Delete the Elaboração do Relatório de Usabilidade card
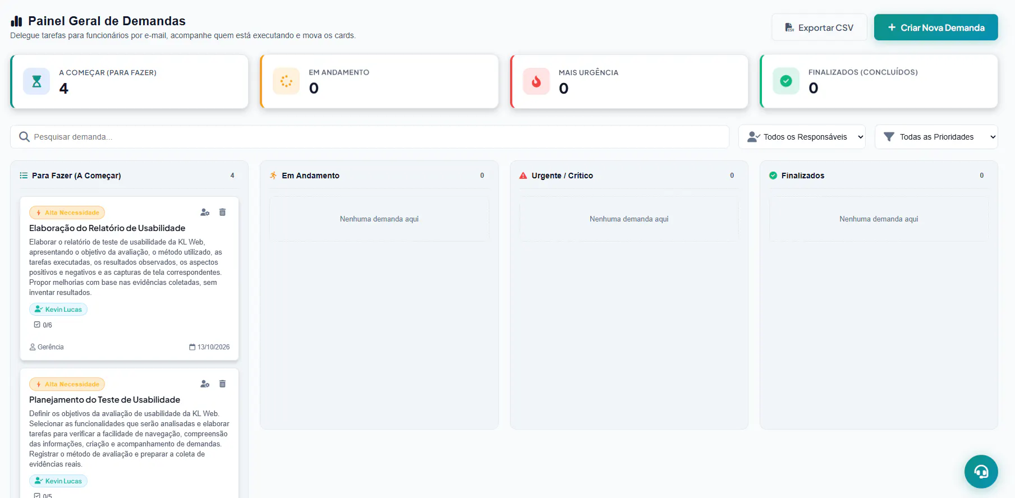Image resolution: width=1015 pixels, height=498 pixels. click(222, 212)
